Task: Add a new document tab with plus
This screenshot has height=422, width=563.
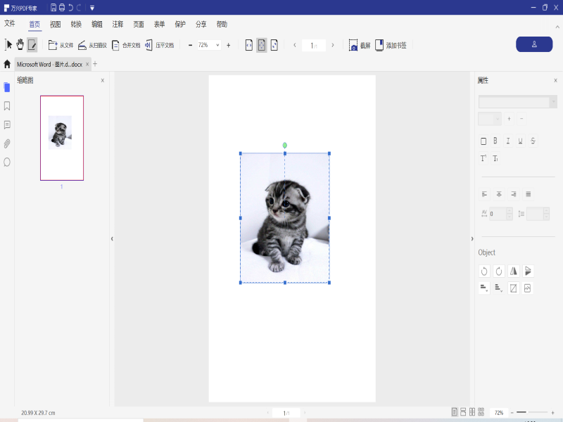Action: 95,64
